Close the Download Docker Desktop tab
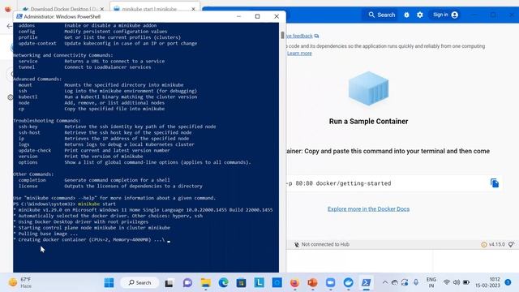Image resolution: width=519 pixels, height=292 pixels. 102,9
